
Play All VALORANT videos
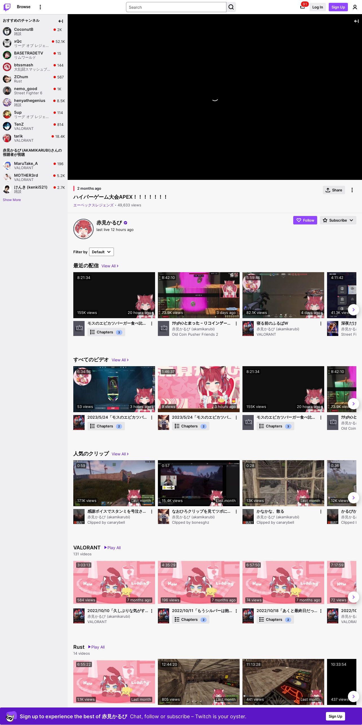[112, 548]
